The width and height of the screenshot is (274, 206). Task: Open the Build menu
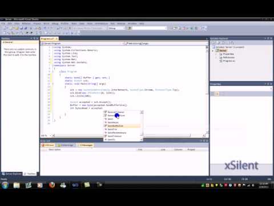point(46,23)
